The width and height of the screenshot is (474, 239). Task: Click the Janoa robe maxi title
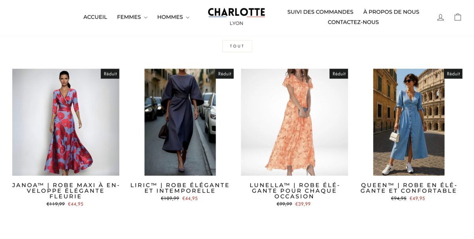[x=66, y=191]
